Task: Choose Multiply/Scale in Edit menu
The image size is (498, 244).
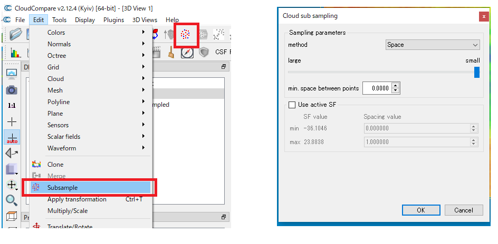Action: pos(91,210)
